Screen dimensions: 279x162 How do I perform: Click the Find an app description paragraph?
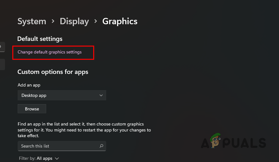[x=84, y=130]
